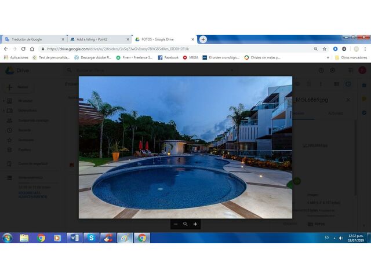Screen dimensions: 371x278
Task: Reload the page with the refresh icon
Action: pos(22,49)
